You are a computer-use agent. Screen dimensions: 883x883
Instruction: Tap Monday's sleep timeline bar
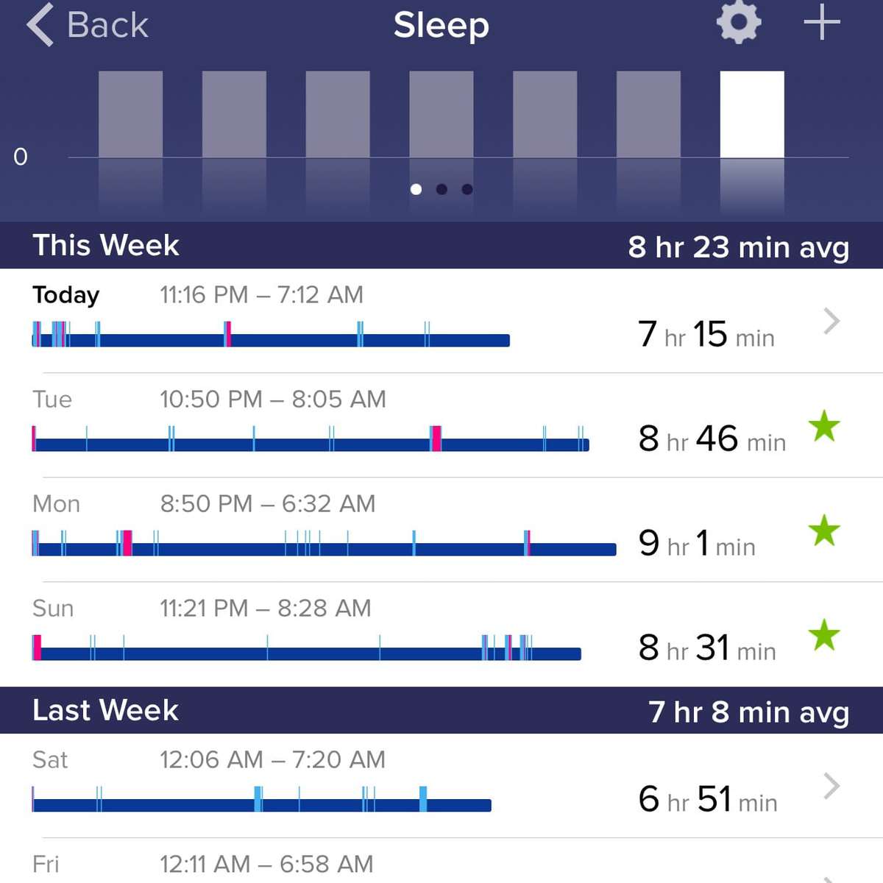[324, 543]
